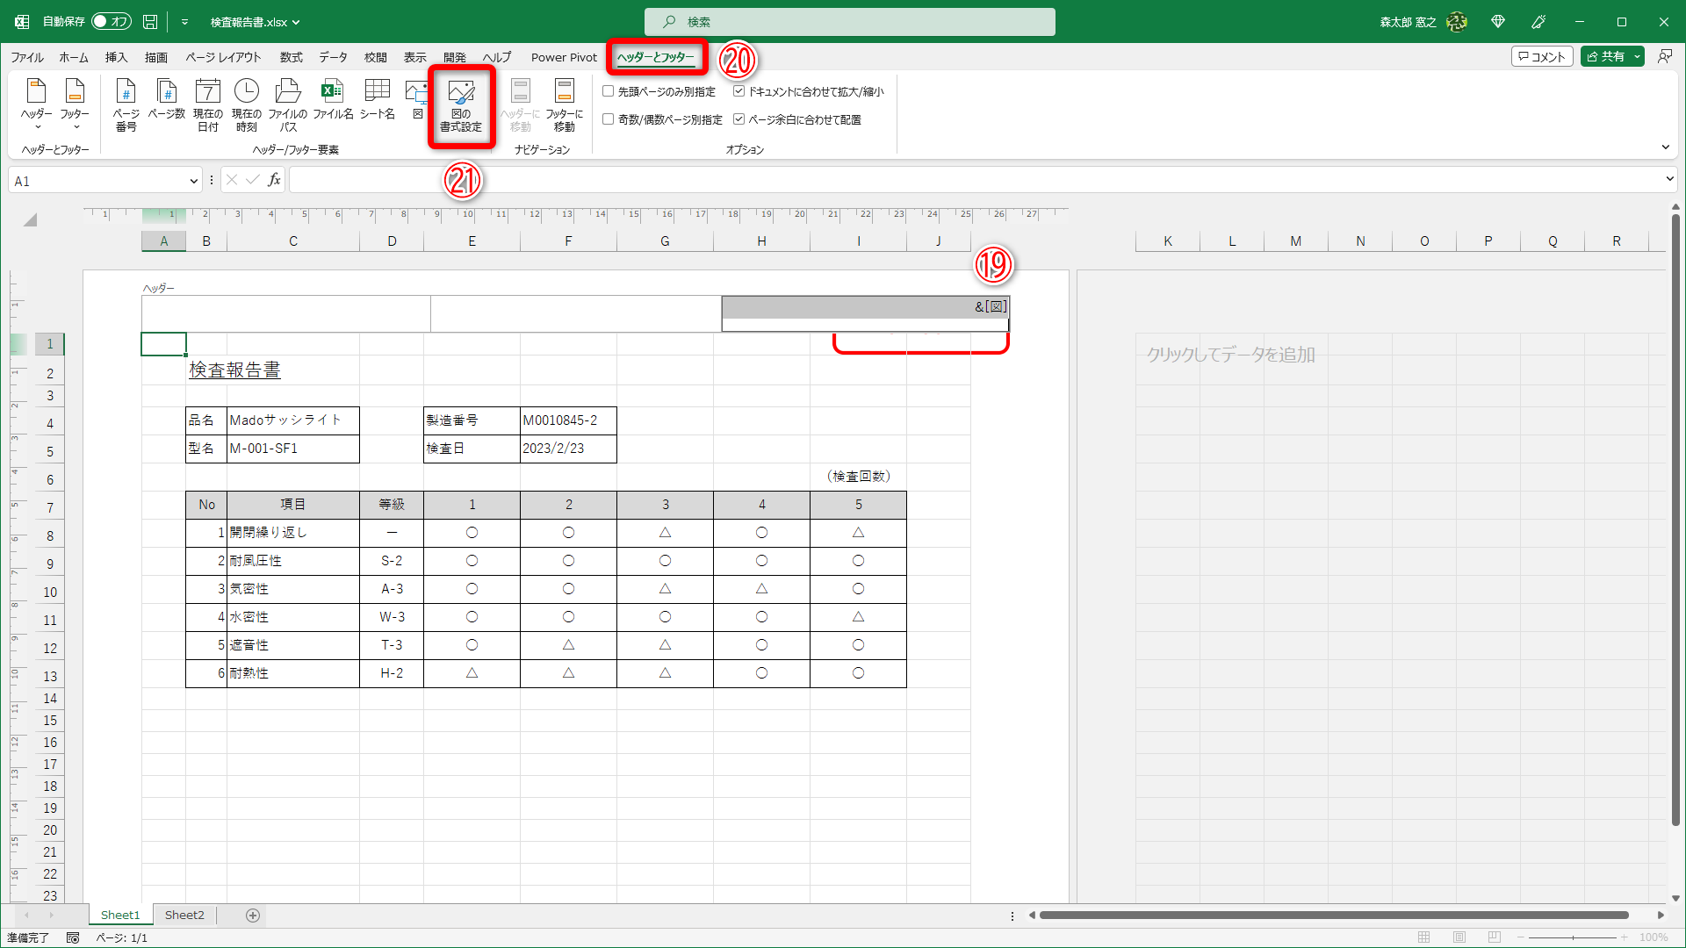
Task: Insert current date (現在の日付)
Action: 207,104
